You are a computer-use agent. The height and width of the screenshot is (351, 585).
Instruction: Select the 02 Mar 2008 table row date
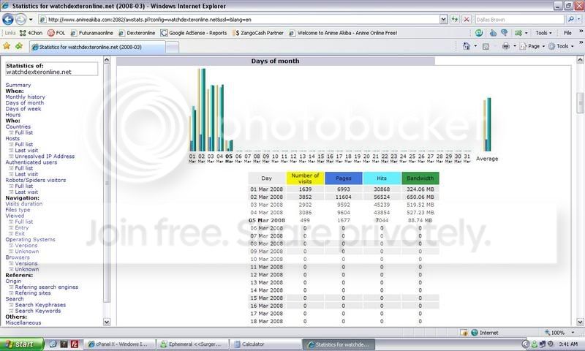[x=266, y=197]
